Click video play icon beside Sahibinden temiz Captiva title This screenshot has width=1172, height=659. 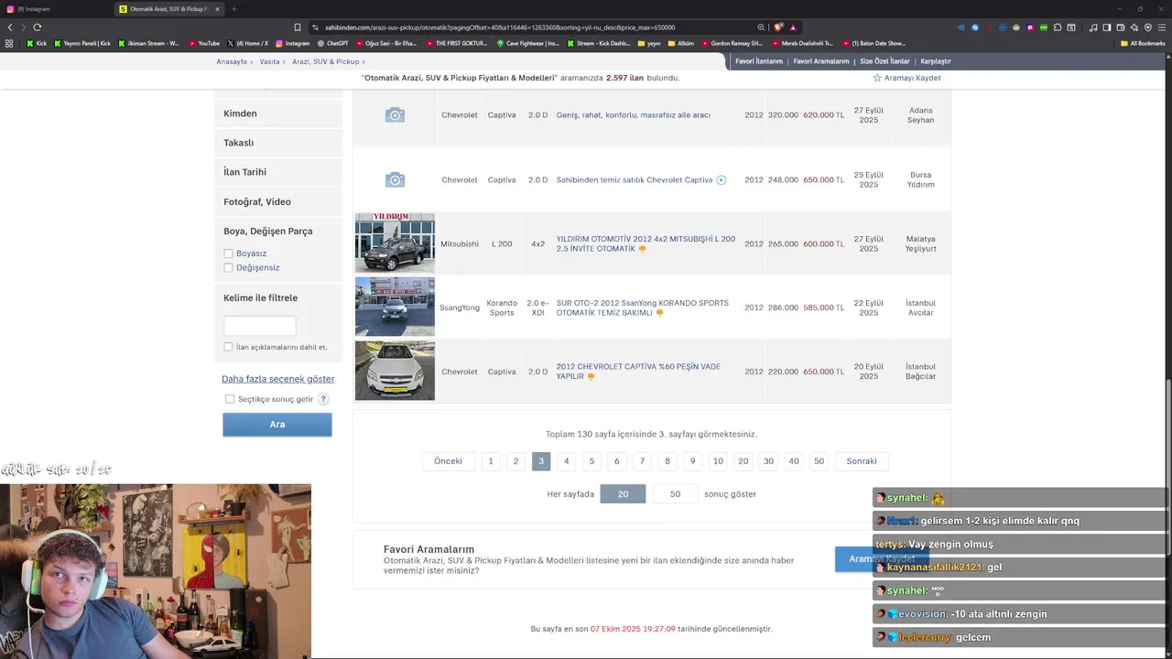point(722,180)
